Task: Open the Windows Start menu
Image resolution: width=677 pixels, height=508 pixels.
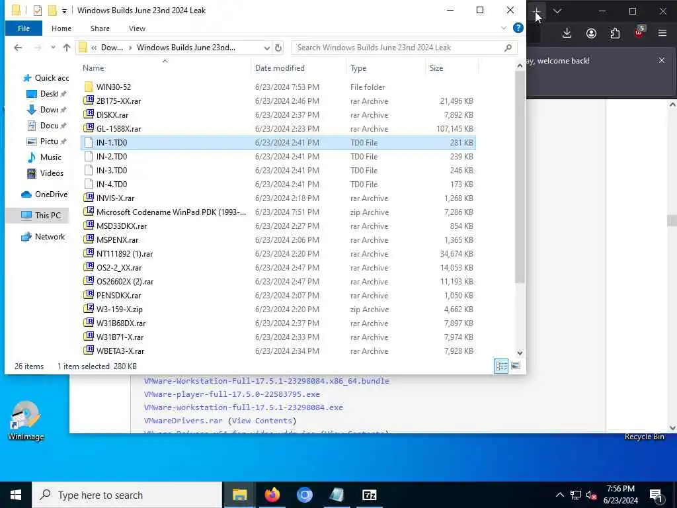Action: [x=16, y=495]
